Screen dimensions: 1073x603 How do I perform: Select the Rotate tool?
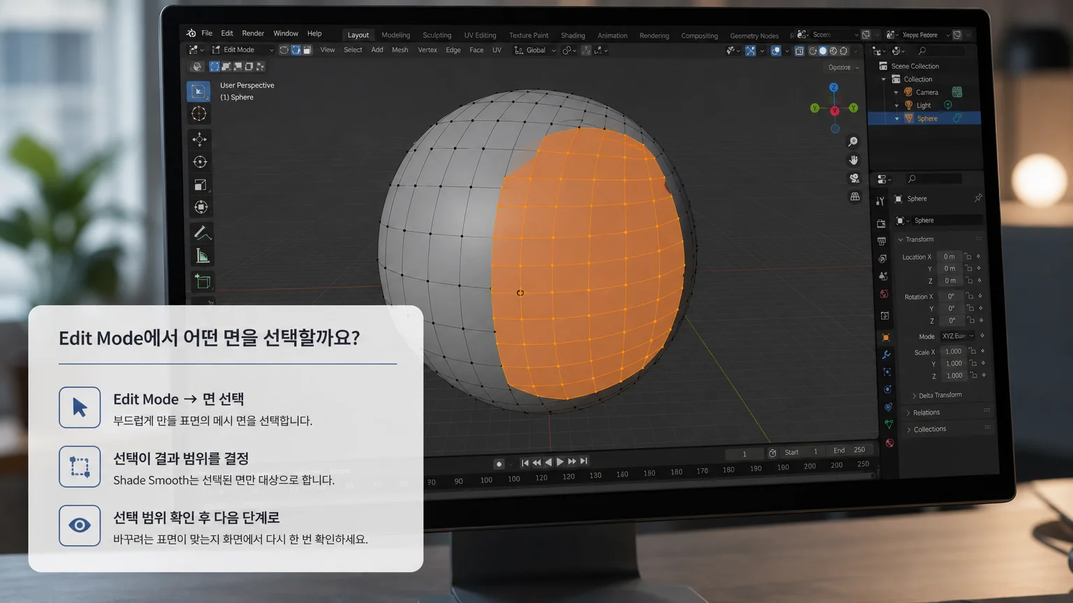tap(200, 162)
